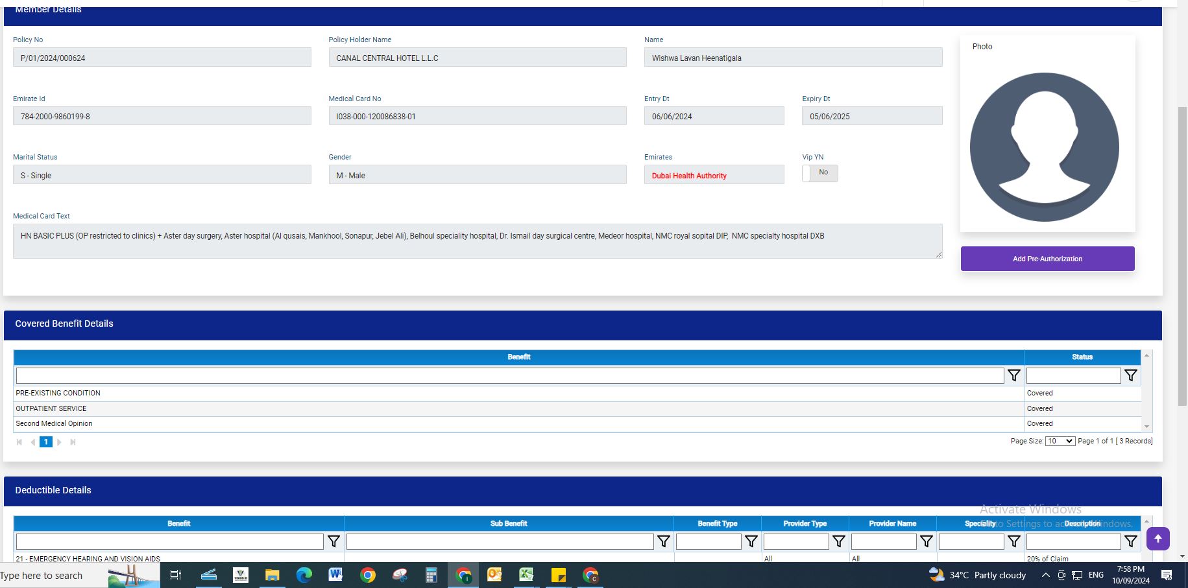Open the Page Size dropdown
The height and width of the screenshot is (588, 1188).
pos(1060,441)
